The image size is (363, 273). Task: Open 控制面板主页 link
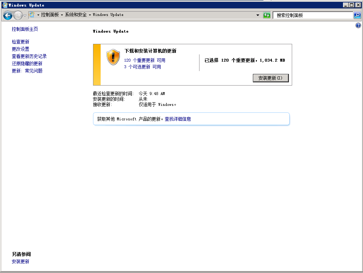(x=25, y=29)
